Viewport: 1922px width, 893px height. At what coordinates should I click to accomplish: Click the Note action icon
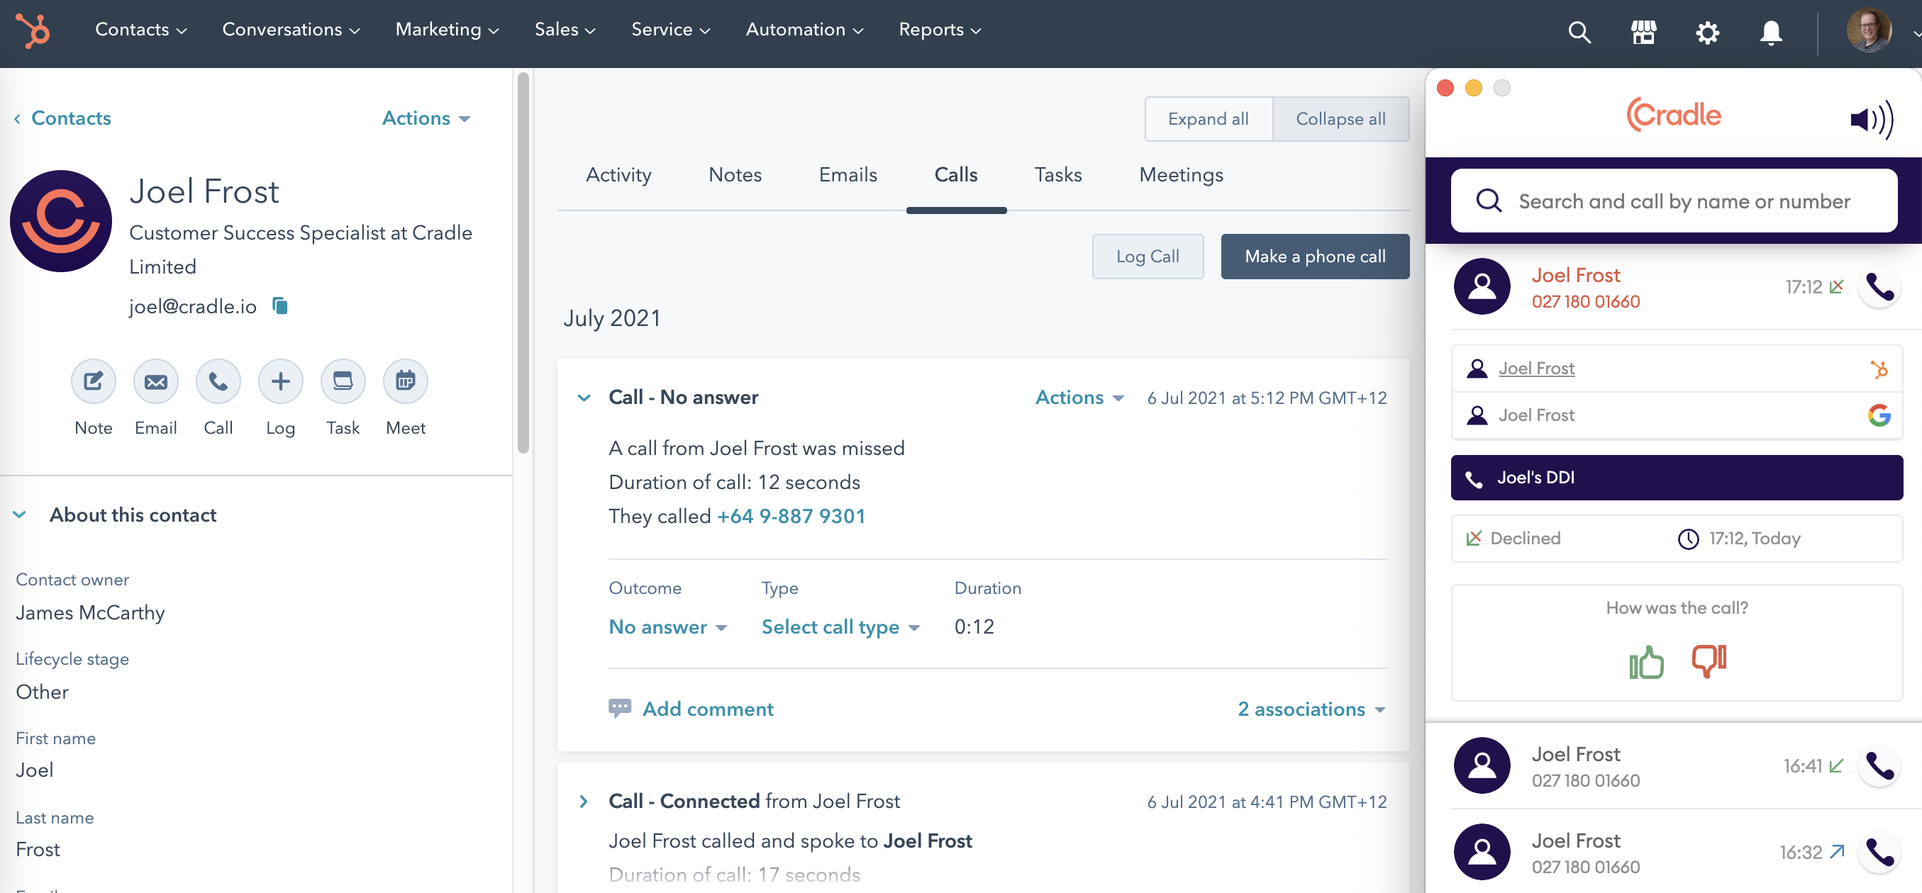coord(94,381)
